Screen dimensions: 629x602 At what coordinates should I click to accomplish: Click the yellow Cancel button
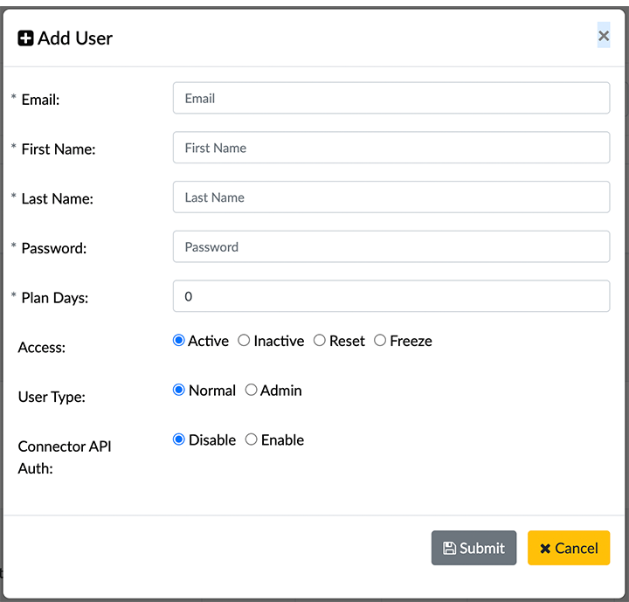click(x=568, y=548)
